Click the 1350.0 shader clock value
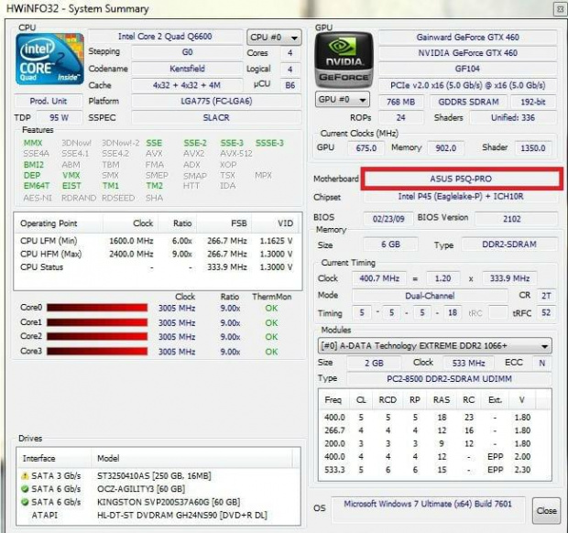The width and height of the screenshot is (568, 533). [533, 147]
